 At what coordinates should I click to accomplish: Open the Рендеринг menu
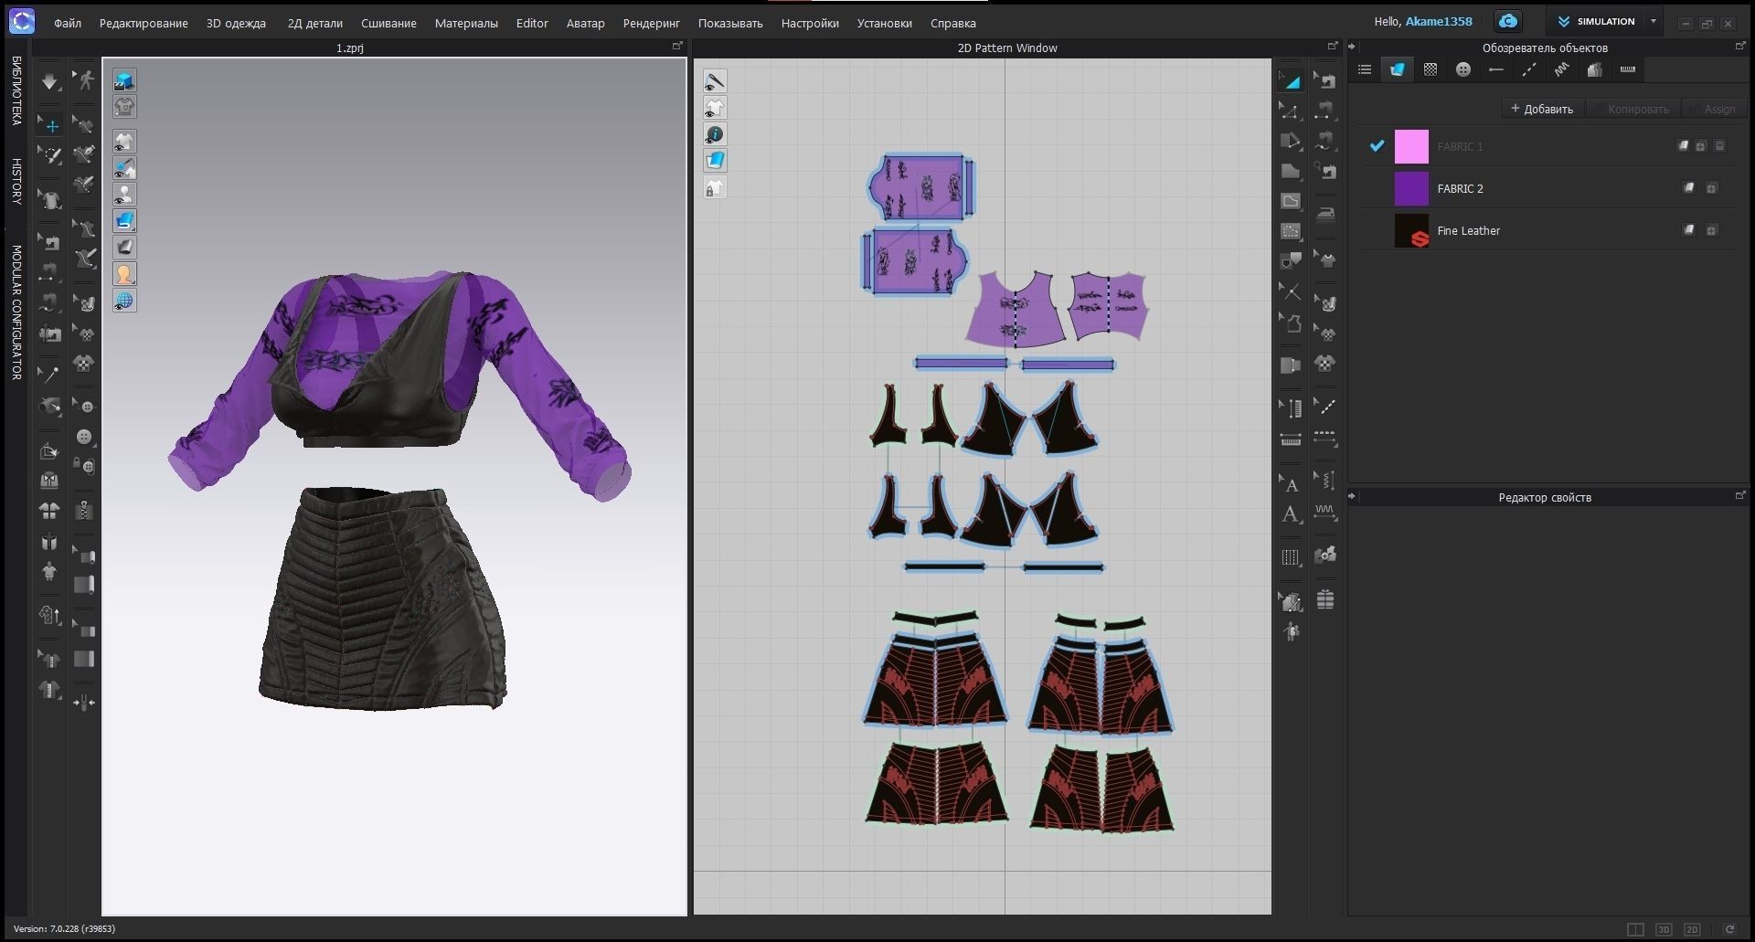651,23
